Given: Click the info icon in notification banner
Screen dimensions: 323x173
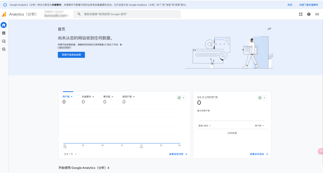Looking at the screenshot, I should [5, 5].
